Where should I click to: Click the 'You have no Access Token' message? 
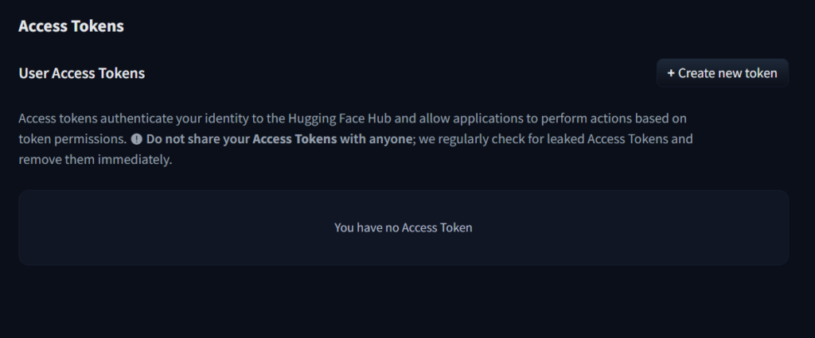(x=404, y=227)
